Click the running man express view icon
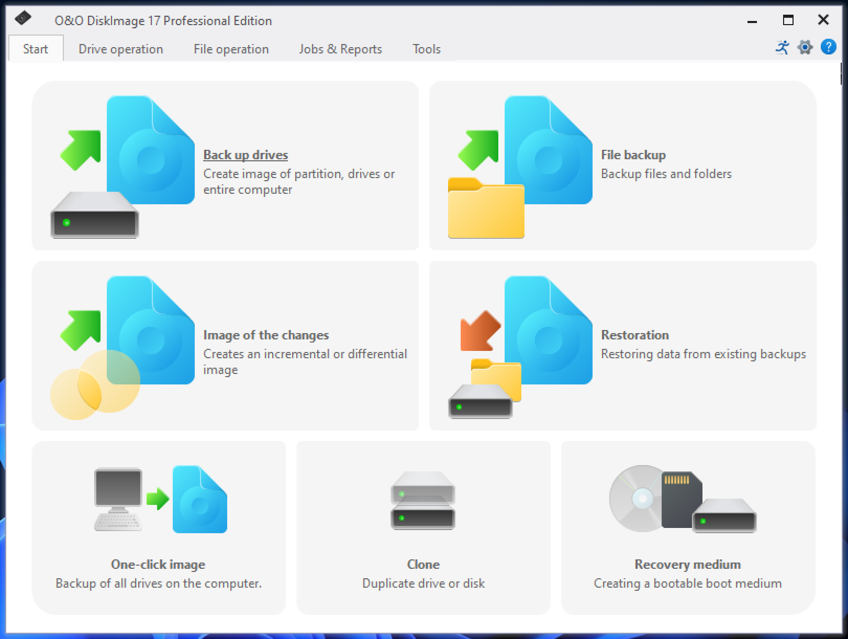The height and width of the screenshot is (639, 848). 783,47
